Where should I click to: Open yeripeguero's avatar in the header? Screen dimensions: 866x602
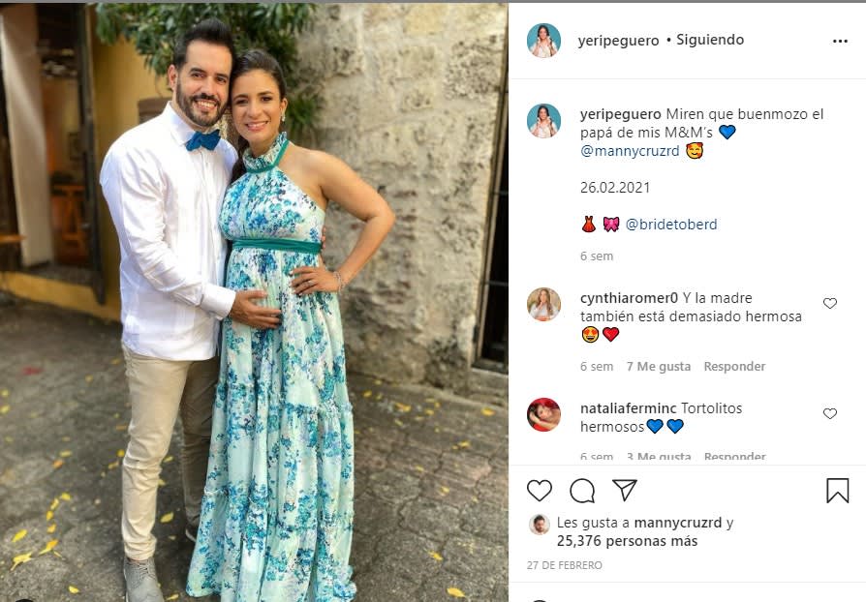(543, 41)
